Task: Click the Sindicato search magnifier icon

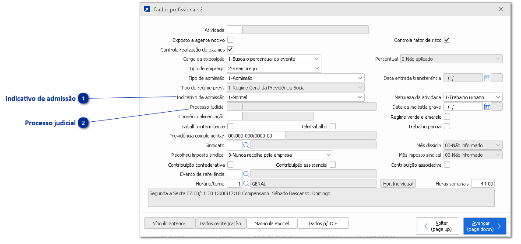Action: point(246,145)
